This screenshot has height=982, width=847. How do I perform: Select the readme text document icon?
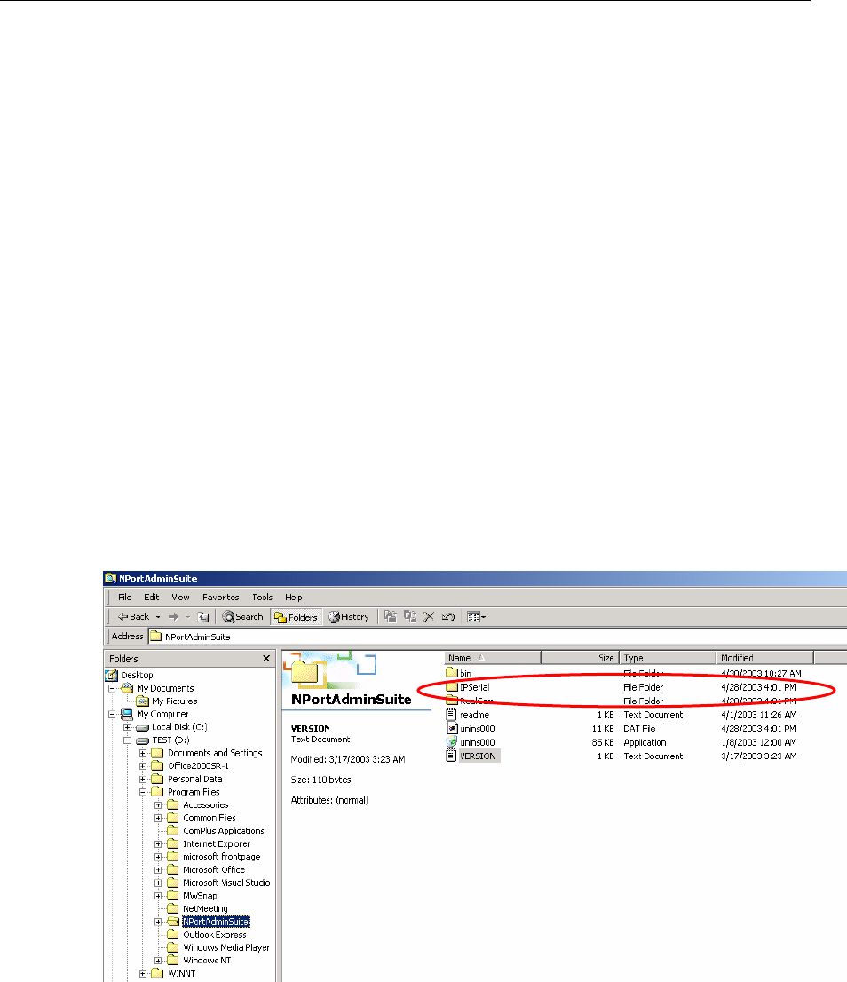(x=451, y=715)
